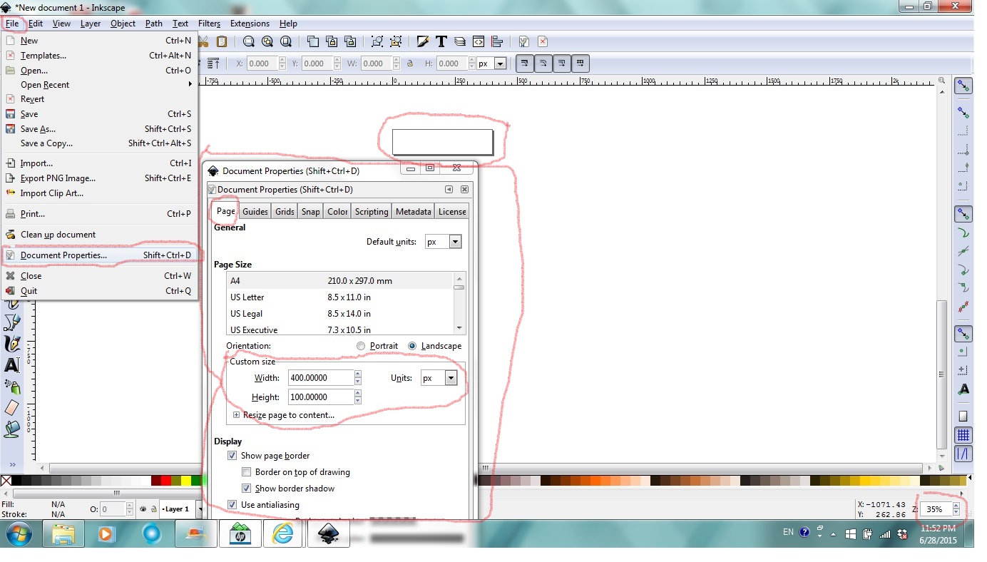The height and width of the screenshot is (562, 987).
Task: Toggle snap to grids icon
Action: tap(963, 435)
